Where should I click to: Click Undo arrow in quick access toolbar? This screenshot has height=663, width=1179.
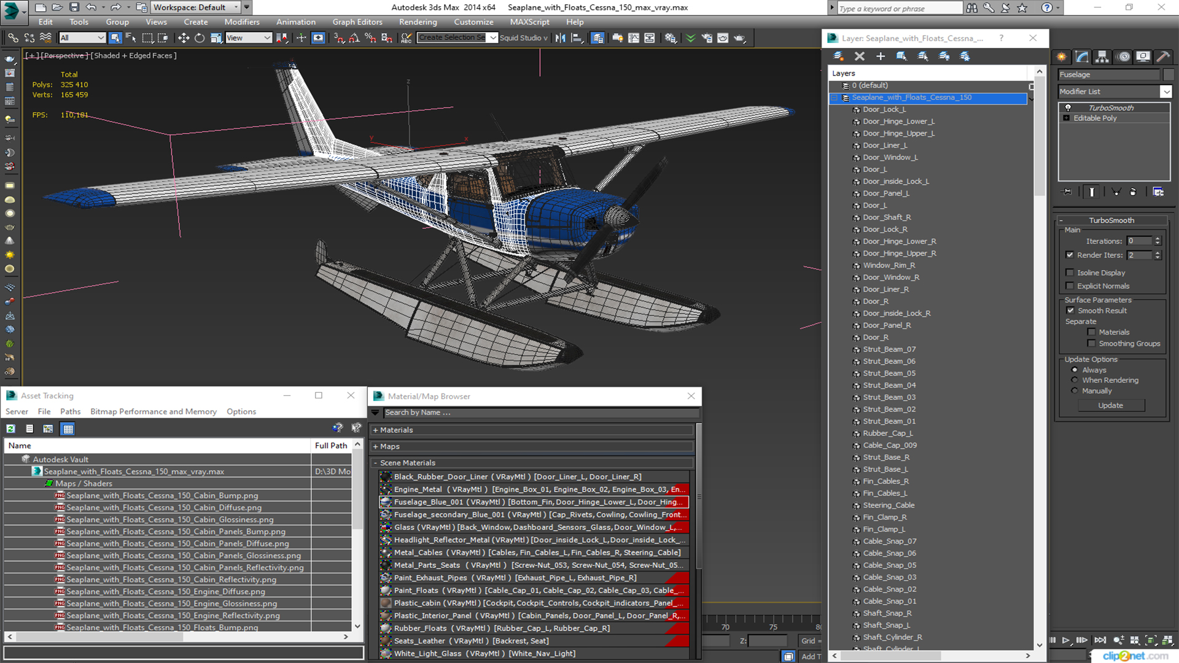(x=91, y=7)
